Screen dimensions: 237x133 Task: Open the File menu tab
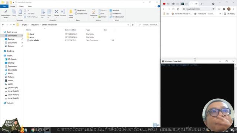(4, 6)
